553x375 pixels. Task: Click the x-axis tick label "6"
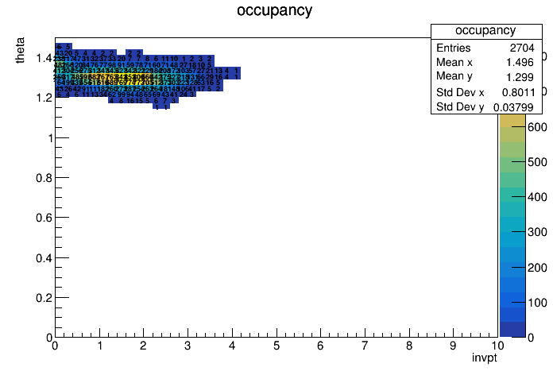coord(320,346)
